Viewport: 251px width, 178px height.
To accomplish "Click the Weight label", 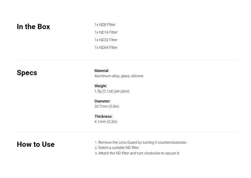I will (x=101, y=86).
